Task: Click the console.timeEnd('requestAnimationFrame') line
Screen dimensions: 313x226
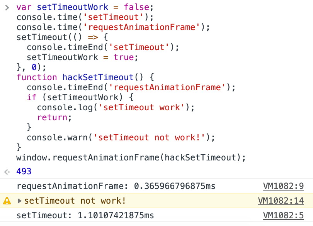Action: coord(131,87)
